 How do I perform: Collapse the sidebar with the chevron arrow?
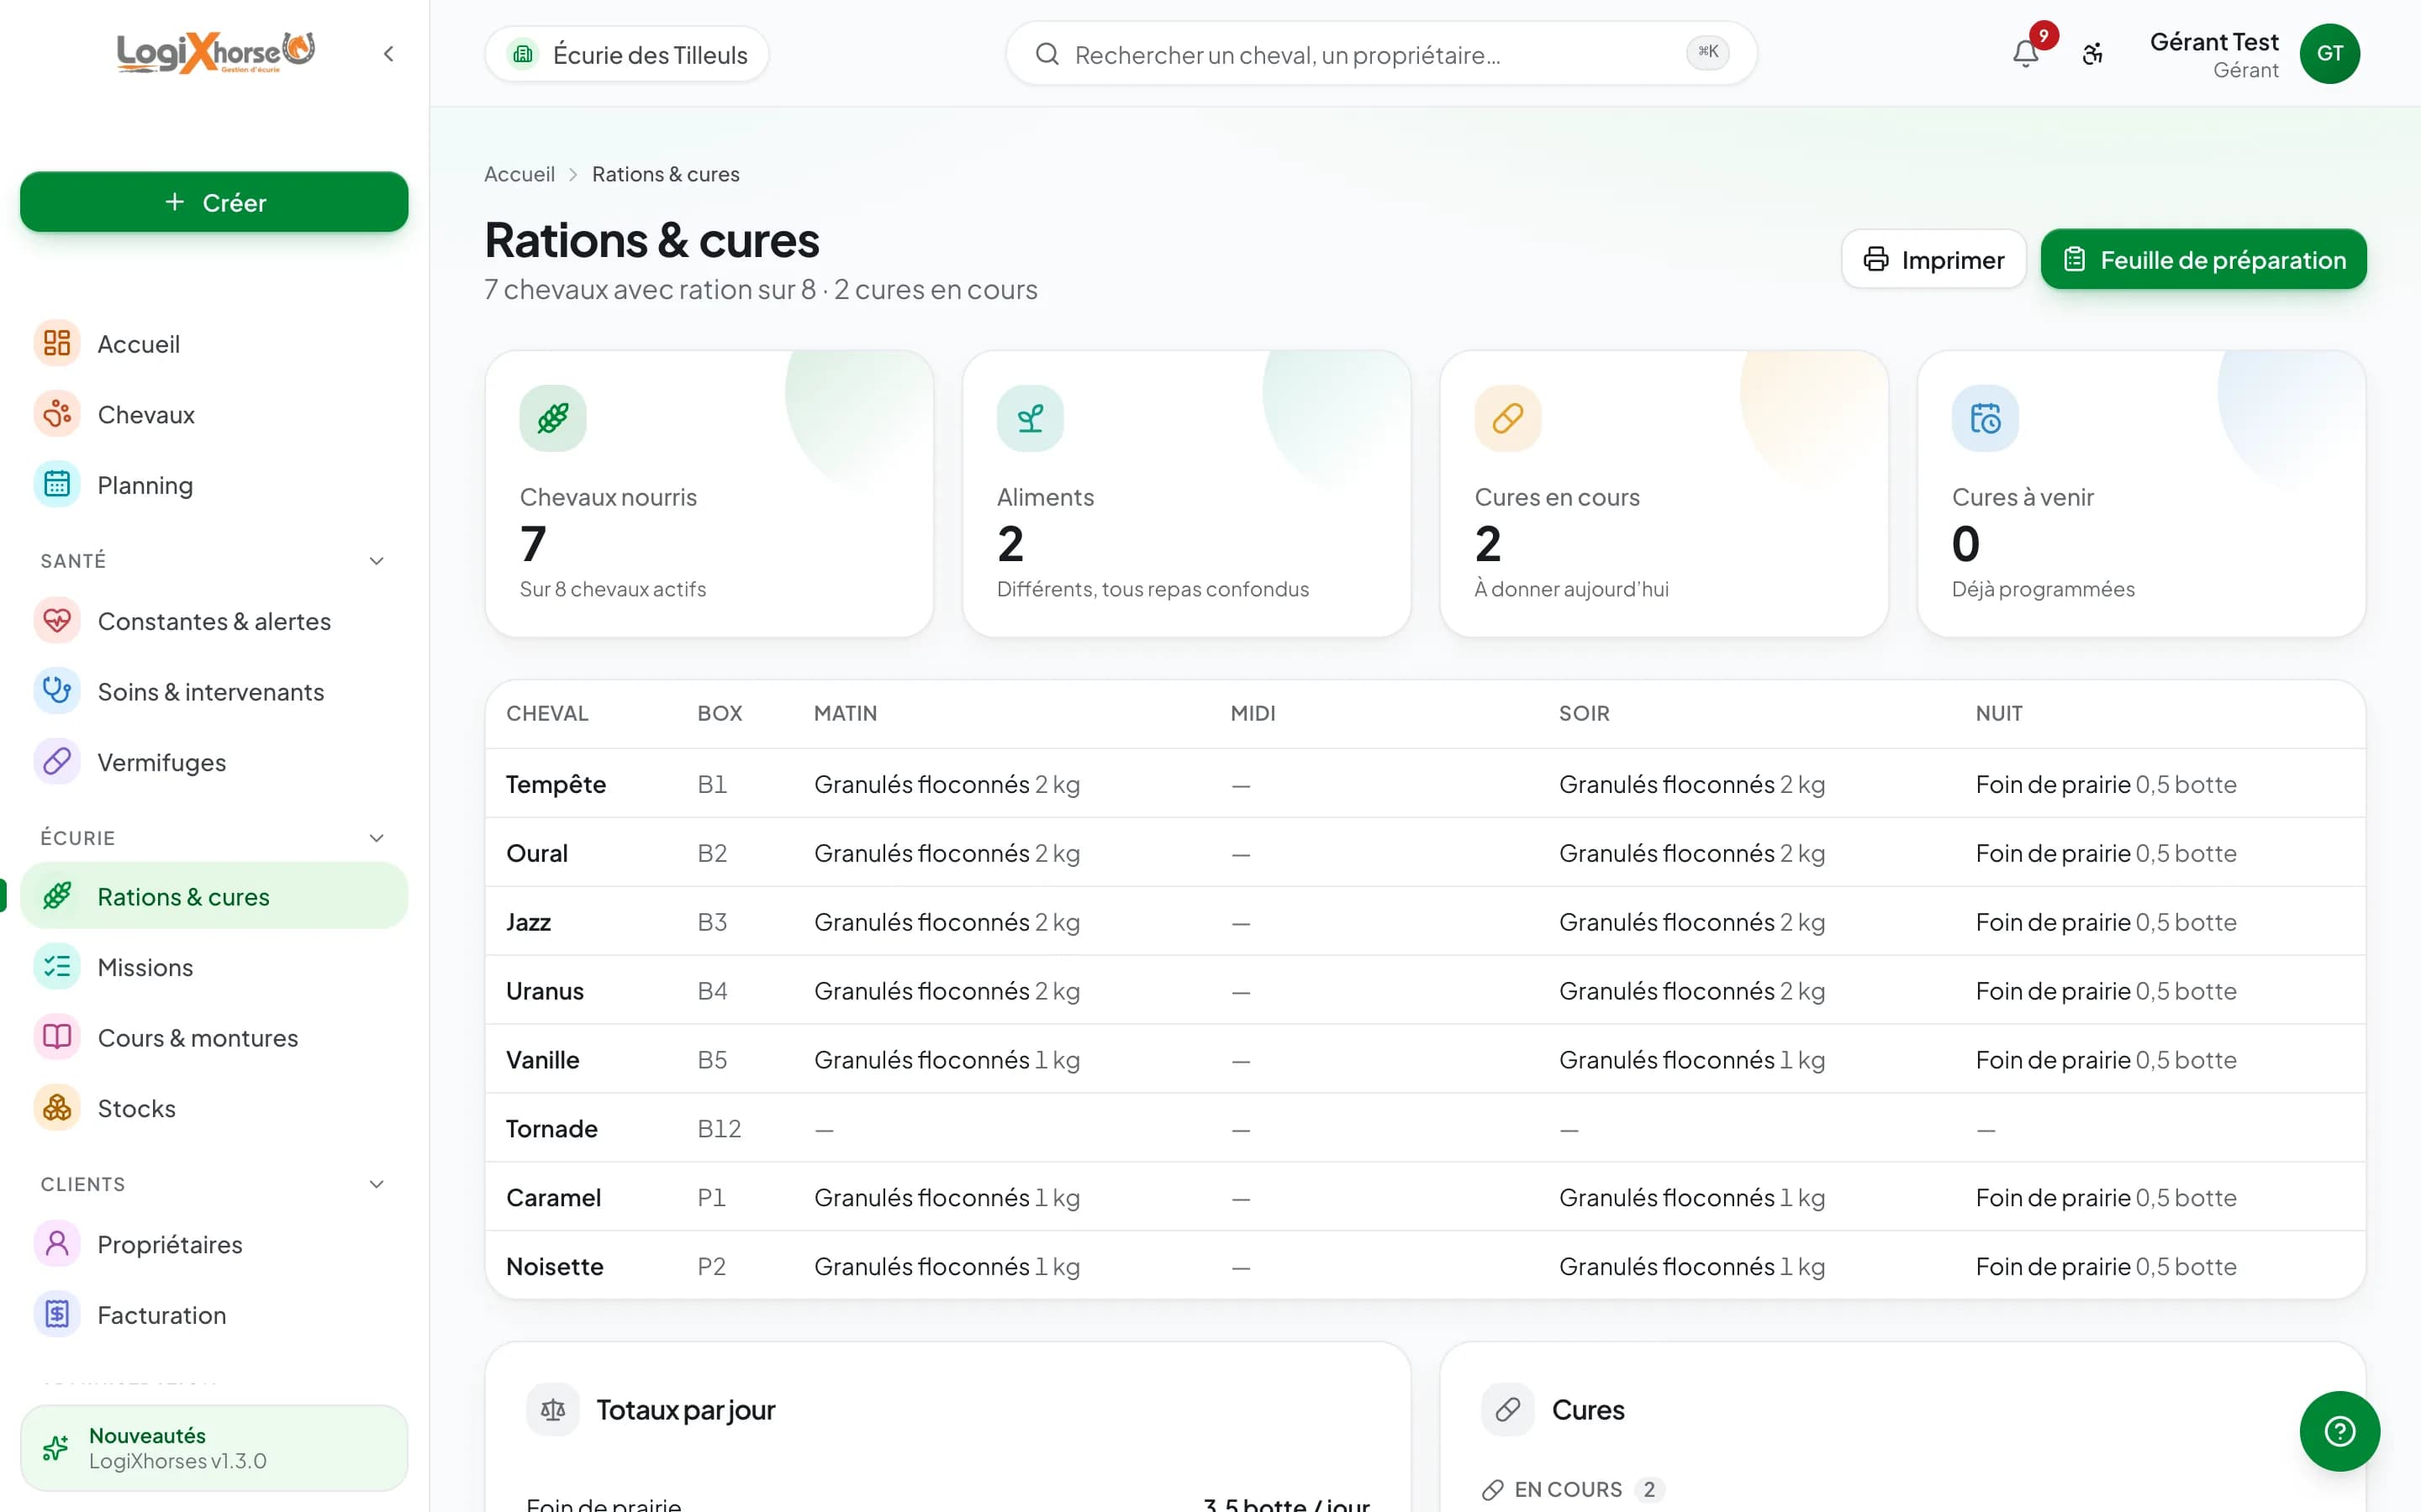point(388,54)
